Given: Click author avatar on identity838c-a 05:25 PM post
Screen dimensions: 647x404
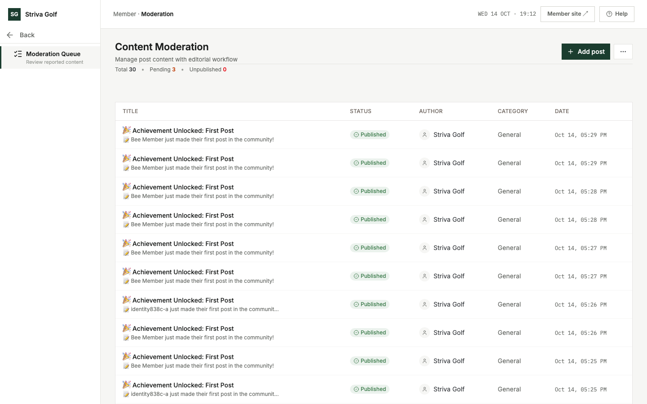Looking at the screenshot, I should pyautogui.click(x=425, y=389).
